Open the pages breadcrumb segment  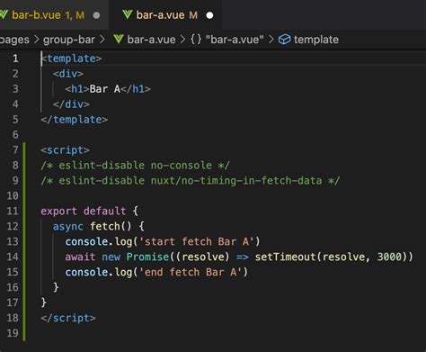14,40
